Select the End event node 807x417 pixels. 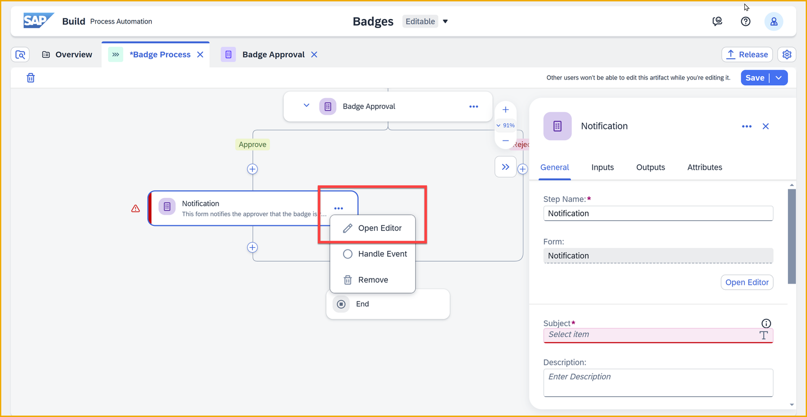(388, 304)
